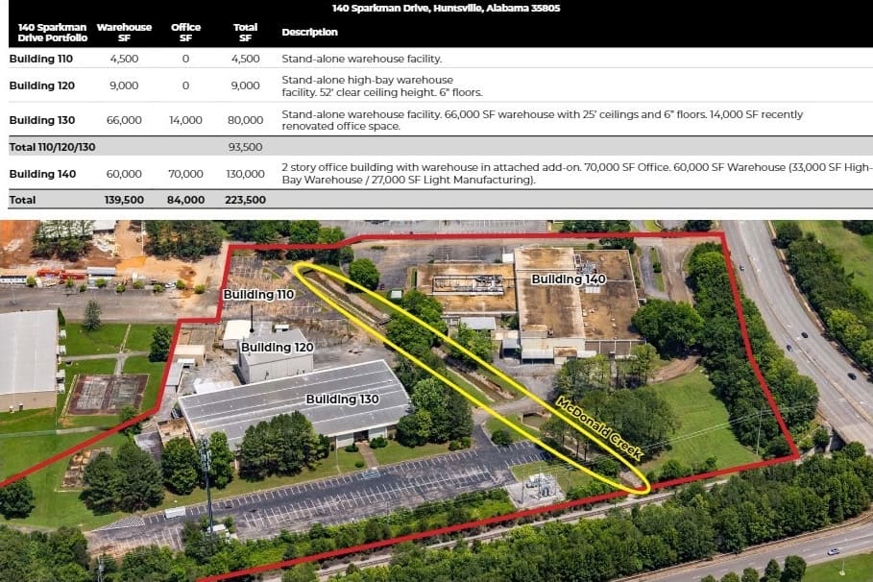Select the 'Building 130' row label
The height and width of the screenshot is (582, 873).
41,120
